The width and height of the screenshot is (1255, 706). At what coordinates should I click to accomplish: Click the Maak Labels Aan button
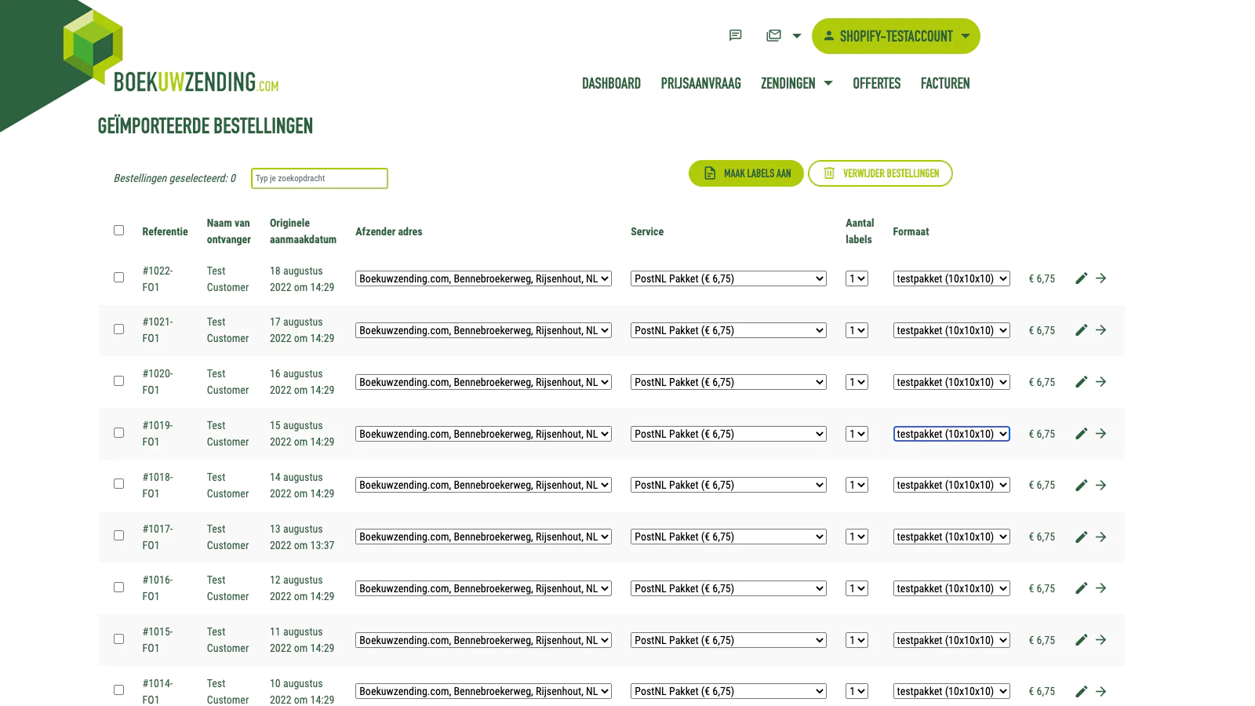pyautogui.click(x=746, y=173)
